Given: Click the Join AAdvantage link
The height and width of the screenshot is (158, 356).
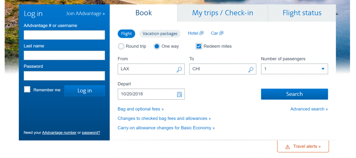Looking at the screenshot, I should coord(86,14).
